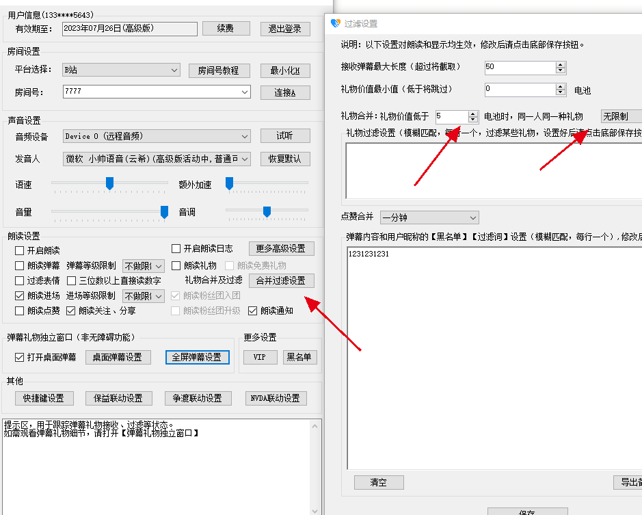The width and height of the screenshot is (642, 515).
Task: Open 桌面弹幕设置 settings
Action: (118, 357)
